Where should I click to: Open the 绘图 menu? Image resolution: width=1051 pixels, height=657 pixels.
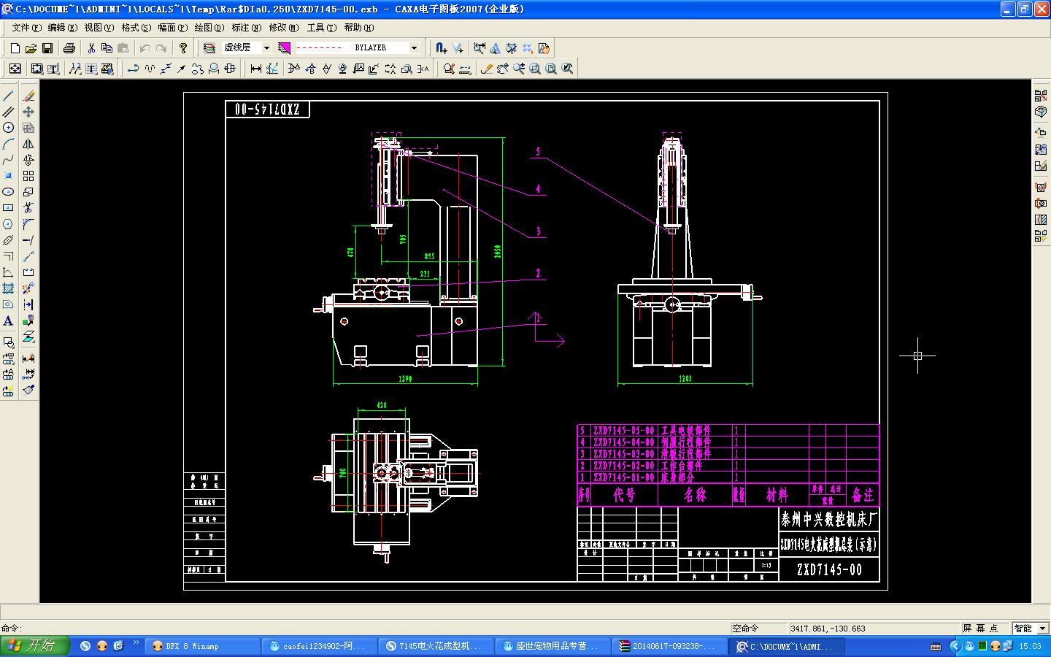(x=210, y=28)
